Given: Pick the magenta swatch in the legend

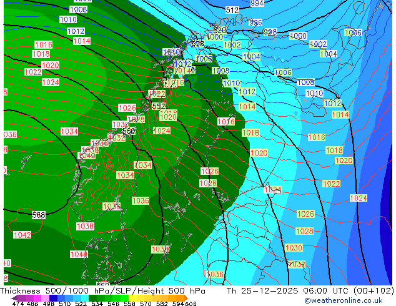Looking at the screenshot, I should click(37, 298).
